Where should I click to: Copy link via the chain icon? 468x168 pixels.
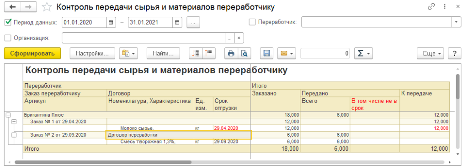[x=431, y=6]
